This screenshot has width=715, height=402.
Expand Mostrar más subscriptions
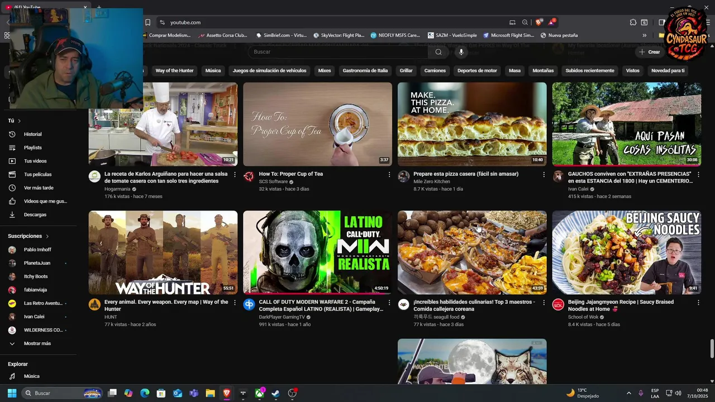click(x=37, y=344)
